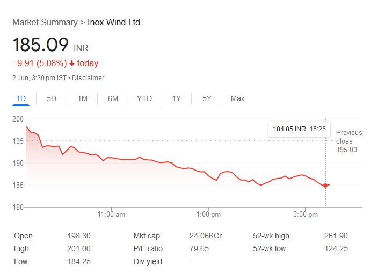Click the Disclaimer link

pyautogui.click(x=88, y=77)
